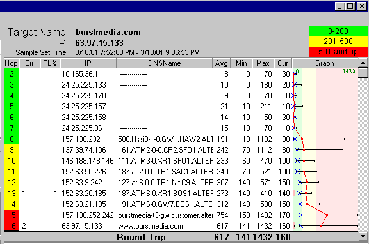The image size is (369, 244).
Task: Click IP address 146.188.148.146
Action: 88,161
